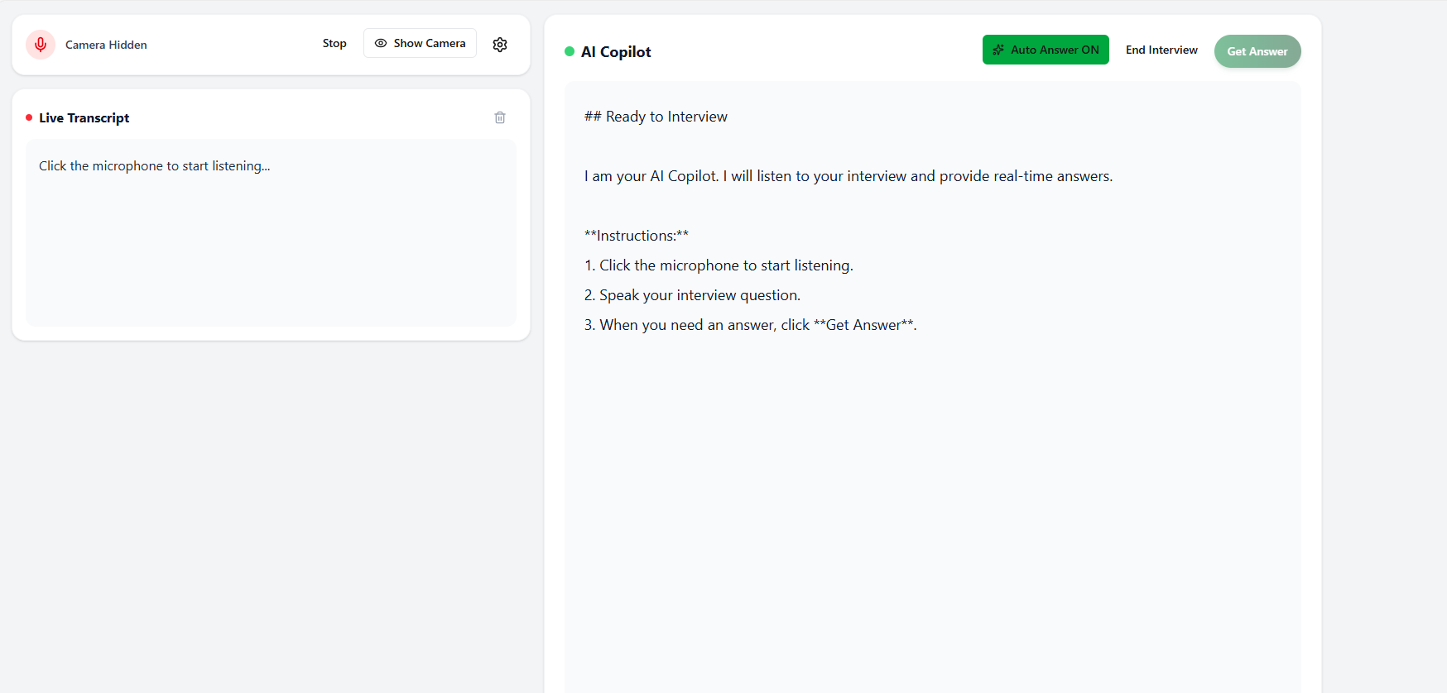Click the Camera Hidden label

coord(106,45)
